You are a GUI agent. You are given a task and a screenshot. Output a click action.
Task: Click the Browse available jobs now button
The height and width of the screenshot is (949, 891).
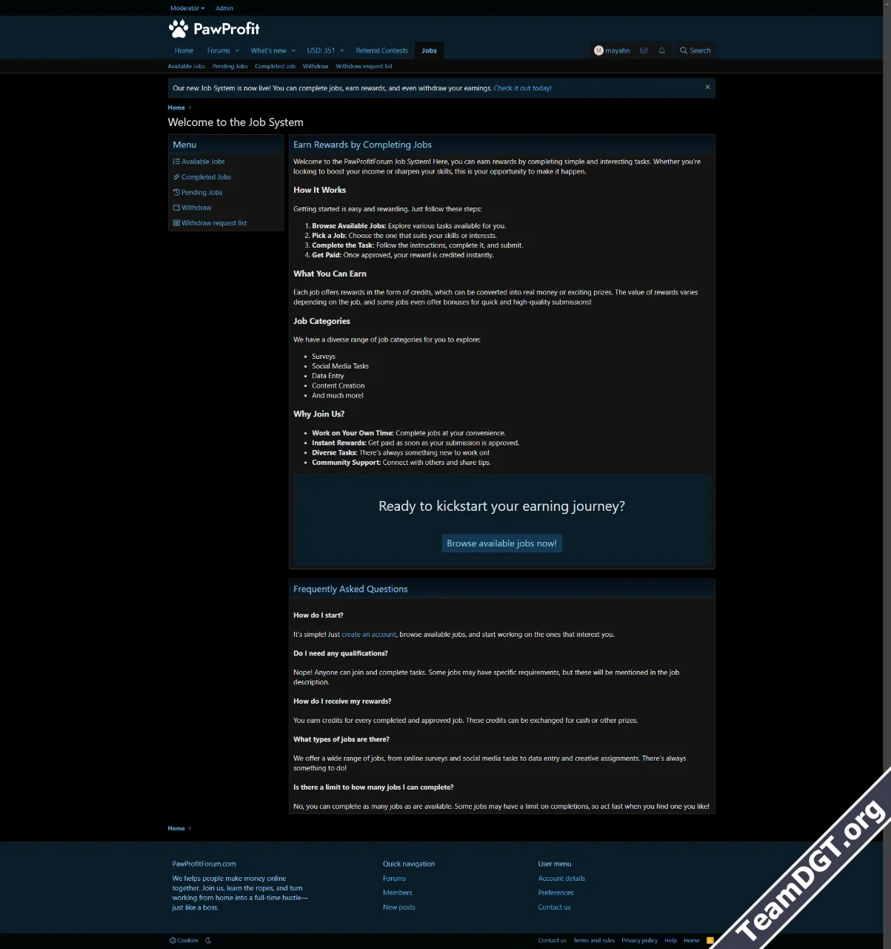click(501, 543)
